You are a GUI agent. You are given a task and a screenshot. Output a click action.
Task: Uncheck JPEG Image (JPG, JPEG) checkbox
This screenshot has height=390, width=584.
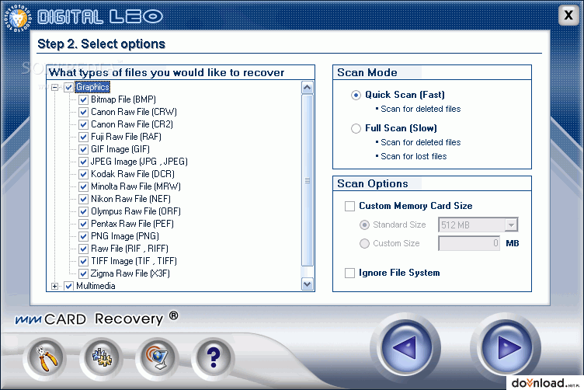click(83, 162)
